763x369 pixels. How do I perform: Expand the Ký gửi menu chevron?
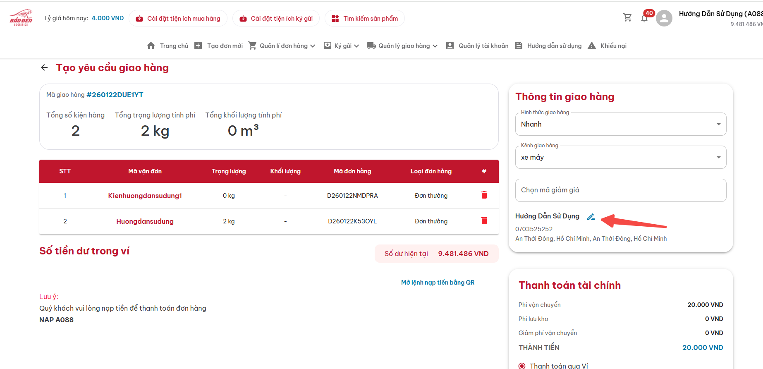pyautogui.click(x=356, y=46)
